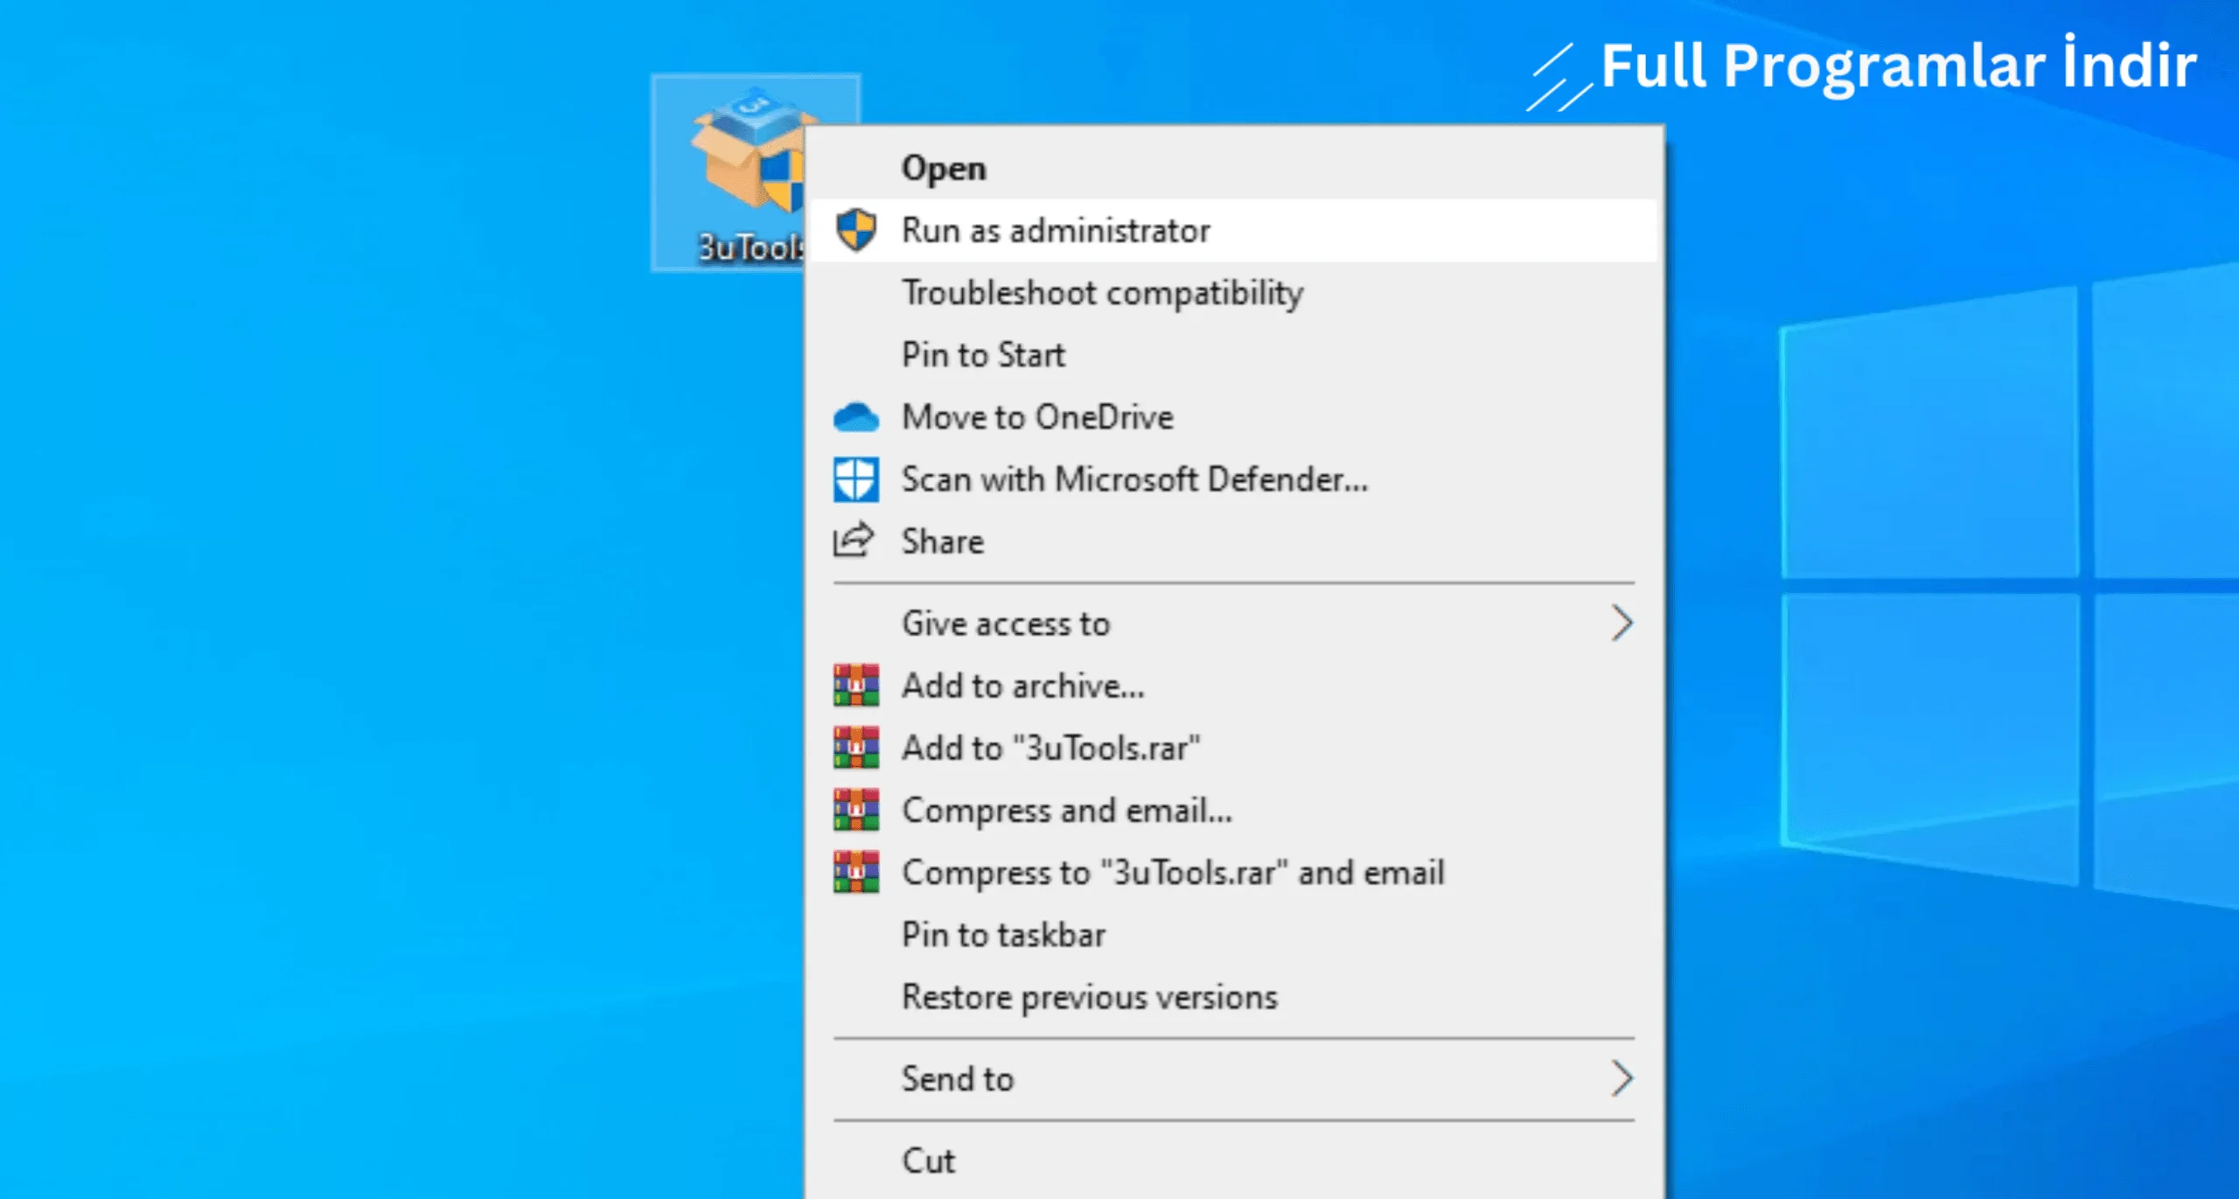This screenshot has height=1199, width=2239.
Task: Click the WinRAR icon beside Add to archive...
Action: coord(854,685)
